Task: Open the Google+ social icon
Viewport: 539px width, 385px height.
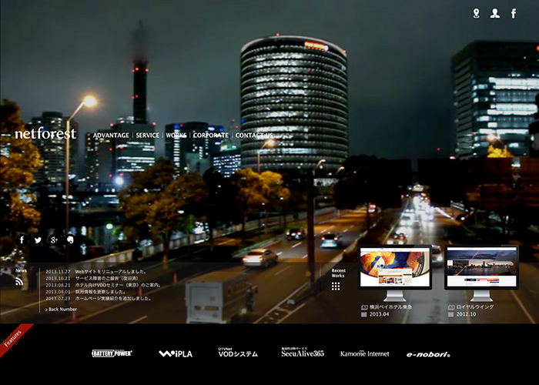Action: click(54, 239)
